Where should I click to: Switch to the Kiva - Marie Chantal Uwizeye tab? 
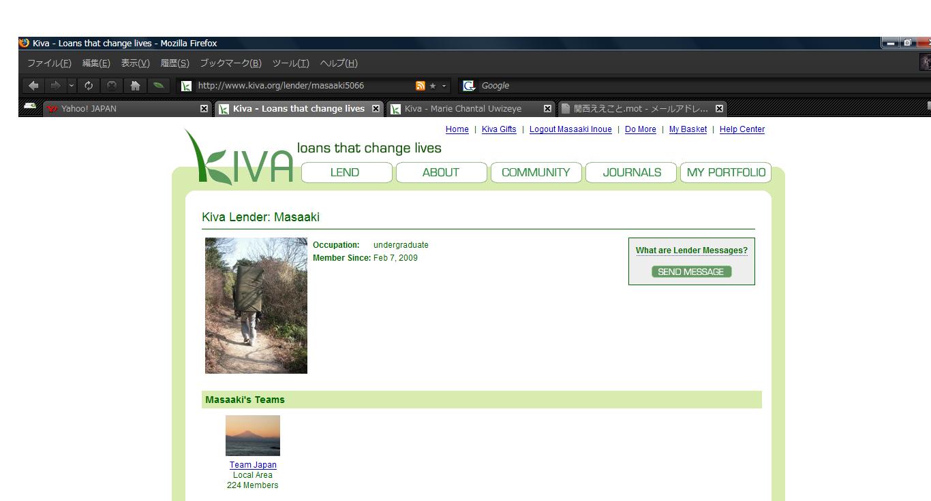tap(470, 109)
